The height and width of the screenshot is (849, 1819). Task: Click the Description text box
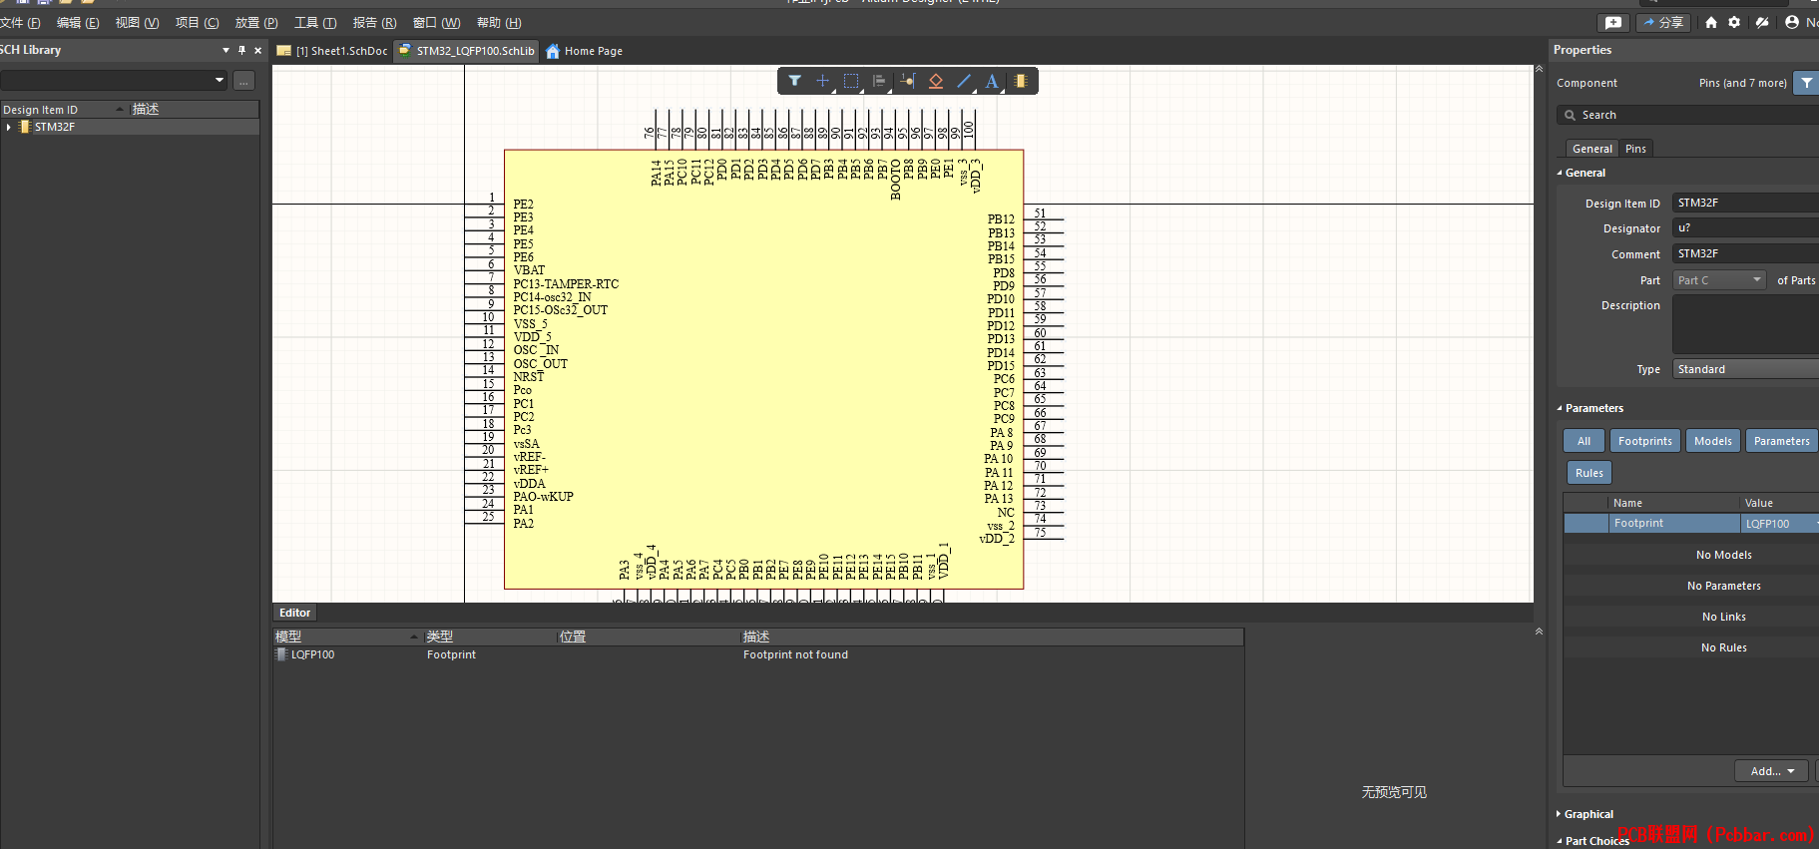[x=1745, y=324]
